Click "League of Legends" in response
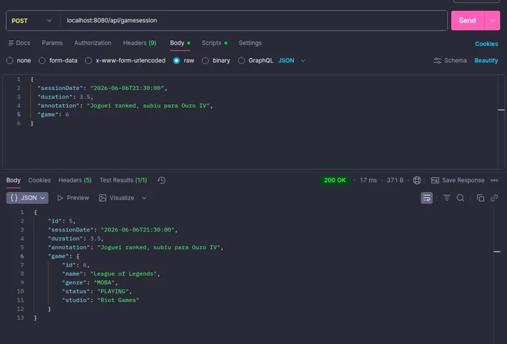Image resolution: width=507 pixels, height=344 pixels. point(123,273)
